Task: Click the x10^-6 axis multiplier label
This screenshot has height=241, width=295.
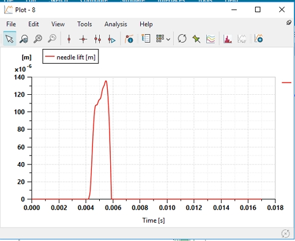Action: 23,69
